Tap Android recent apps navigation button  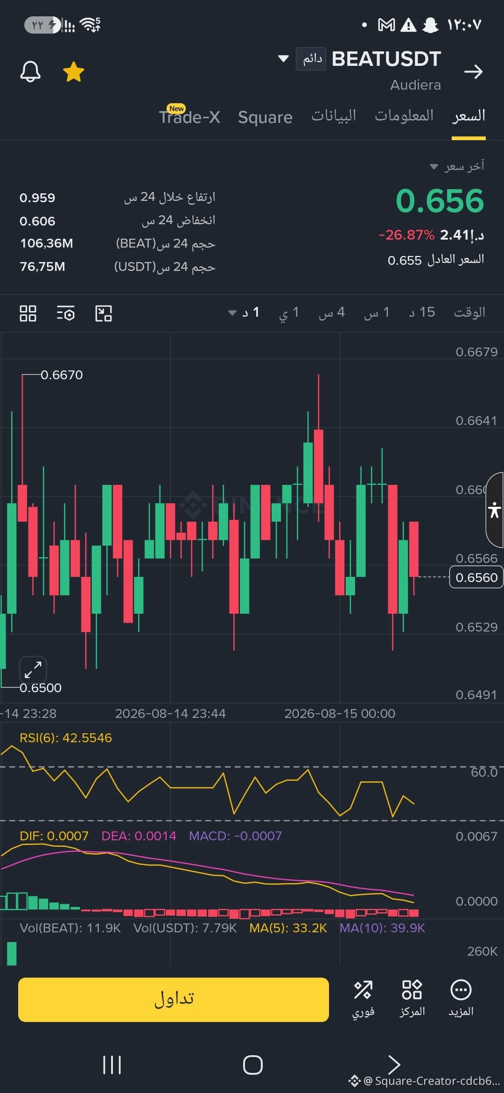(x=112, y=1065)
